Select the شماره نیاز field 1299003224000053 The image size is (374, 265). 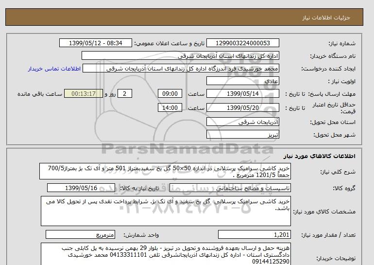pos(242,43)
